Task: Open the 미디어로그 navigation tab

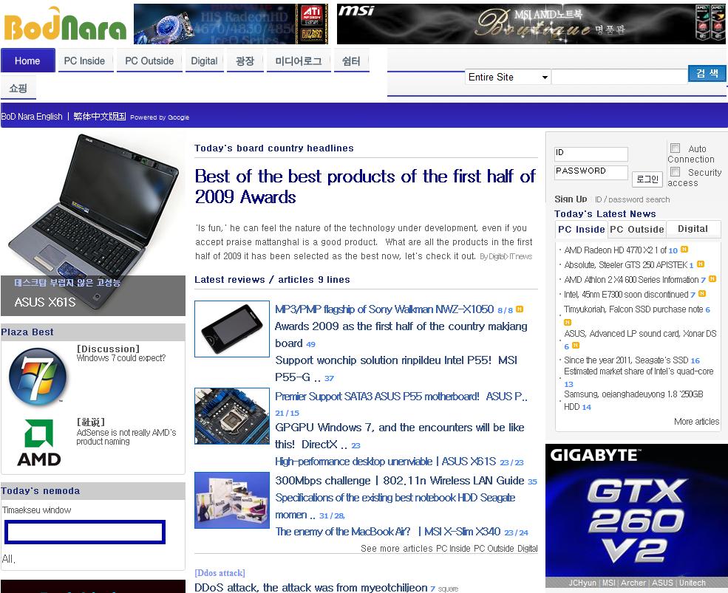Action: coord(299,61)
